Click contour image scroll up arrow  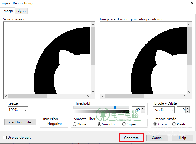(x=190, y=24)
